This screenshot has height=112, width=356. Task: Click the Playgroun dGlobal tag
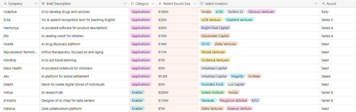pos(233,100)
